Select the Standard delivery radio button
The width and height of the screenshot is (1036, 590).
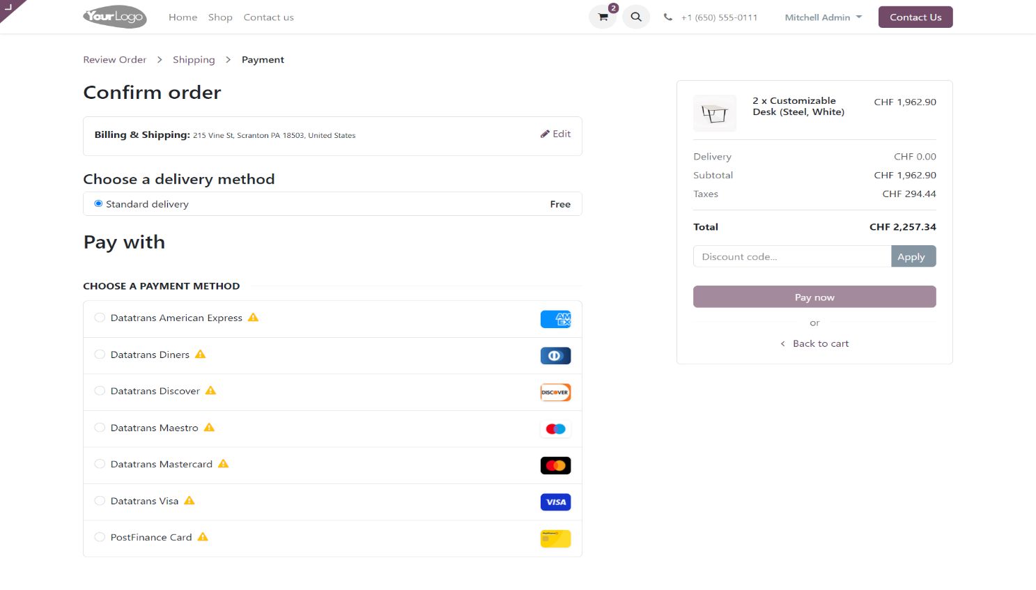tap(98, 204)
